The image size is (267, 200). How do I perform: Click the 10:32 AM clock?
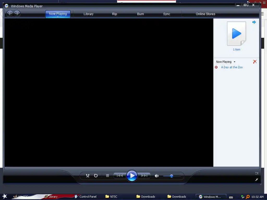click(x=257, y=197)
